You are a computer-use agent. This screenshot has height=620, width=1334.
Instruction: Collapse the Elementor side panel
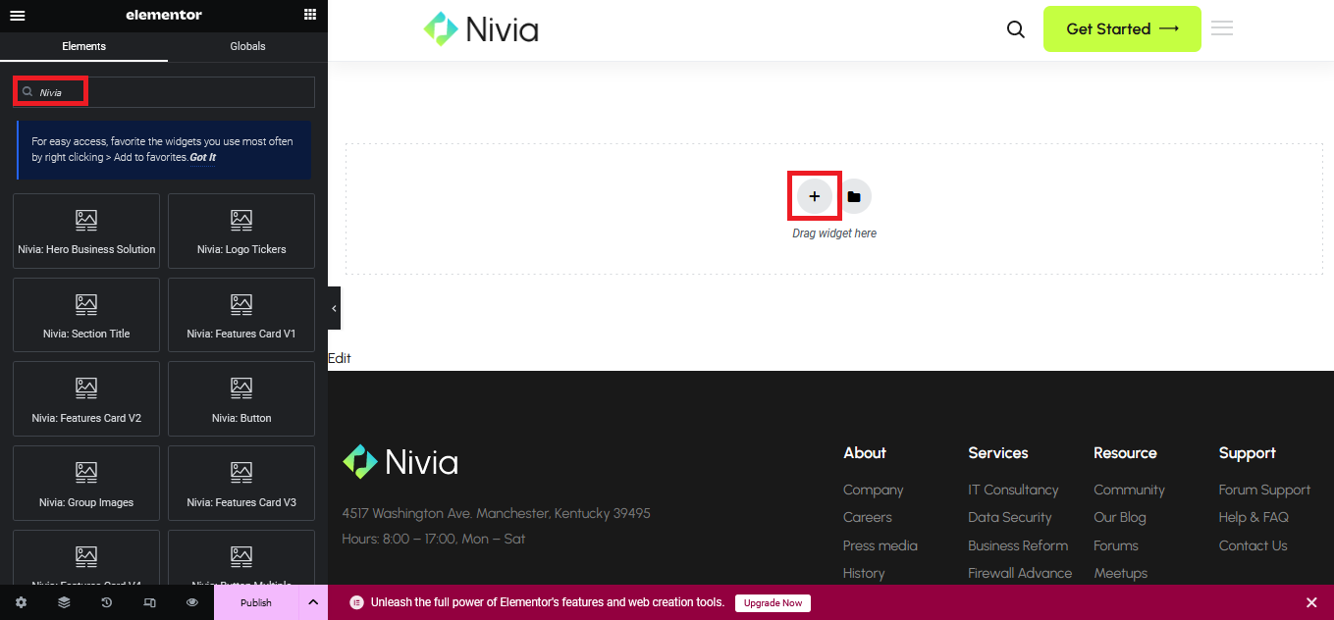[334, 308]
